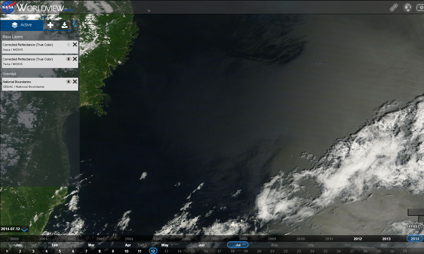Viewport: 424px width, 254px height.
Task: Add a new layer with the plus icon
Action: click(x=50, y=25)
